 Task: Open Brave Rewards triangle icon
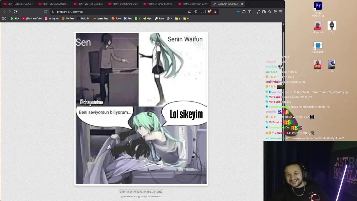(x=215, y=12)
